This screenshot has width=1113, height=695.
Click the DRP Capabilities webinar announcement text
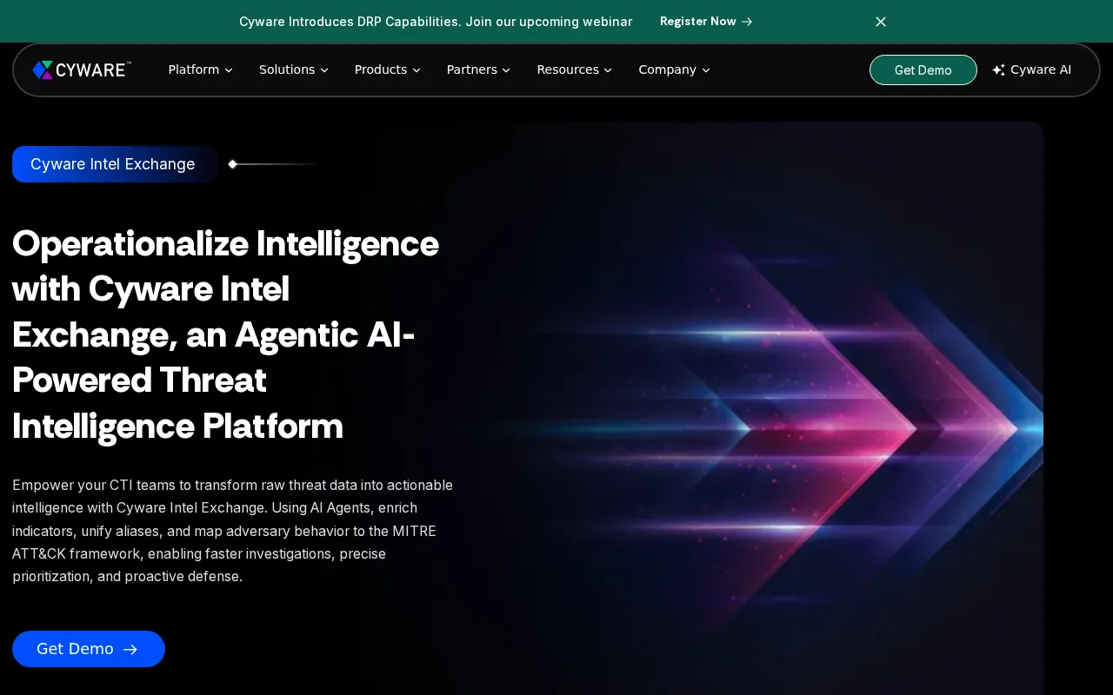point(436,22)
